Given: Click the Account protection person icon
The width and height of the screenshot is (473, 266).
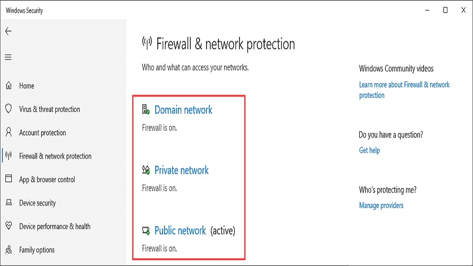Looking at the screenshot, I should [x=8, y=132].
